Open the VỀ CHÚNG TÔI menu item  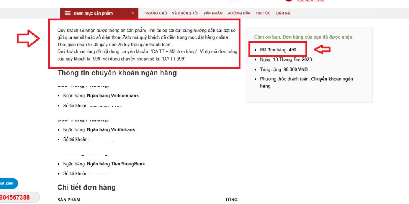(185, 13)
